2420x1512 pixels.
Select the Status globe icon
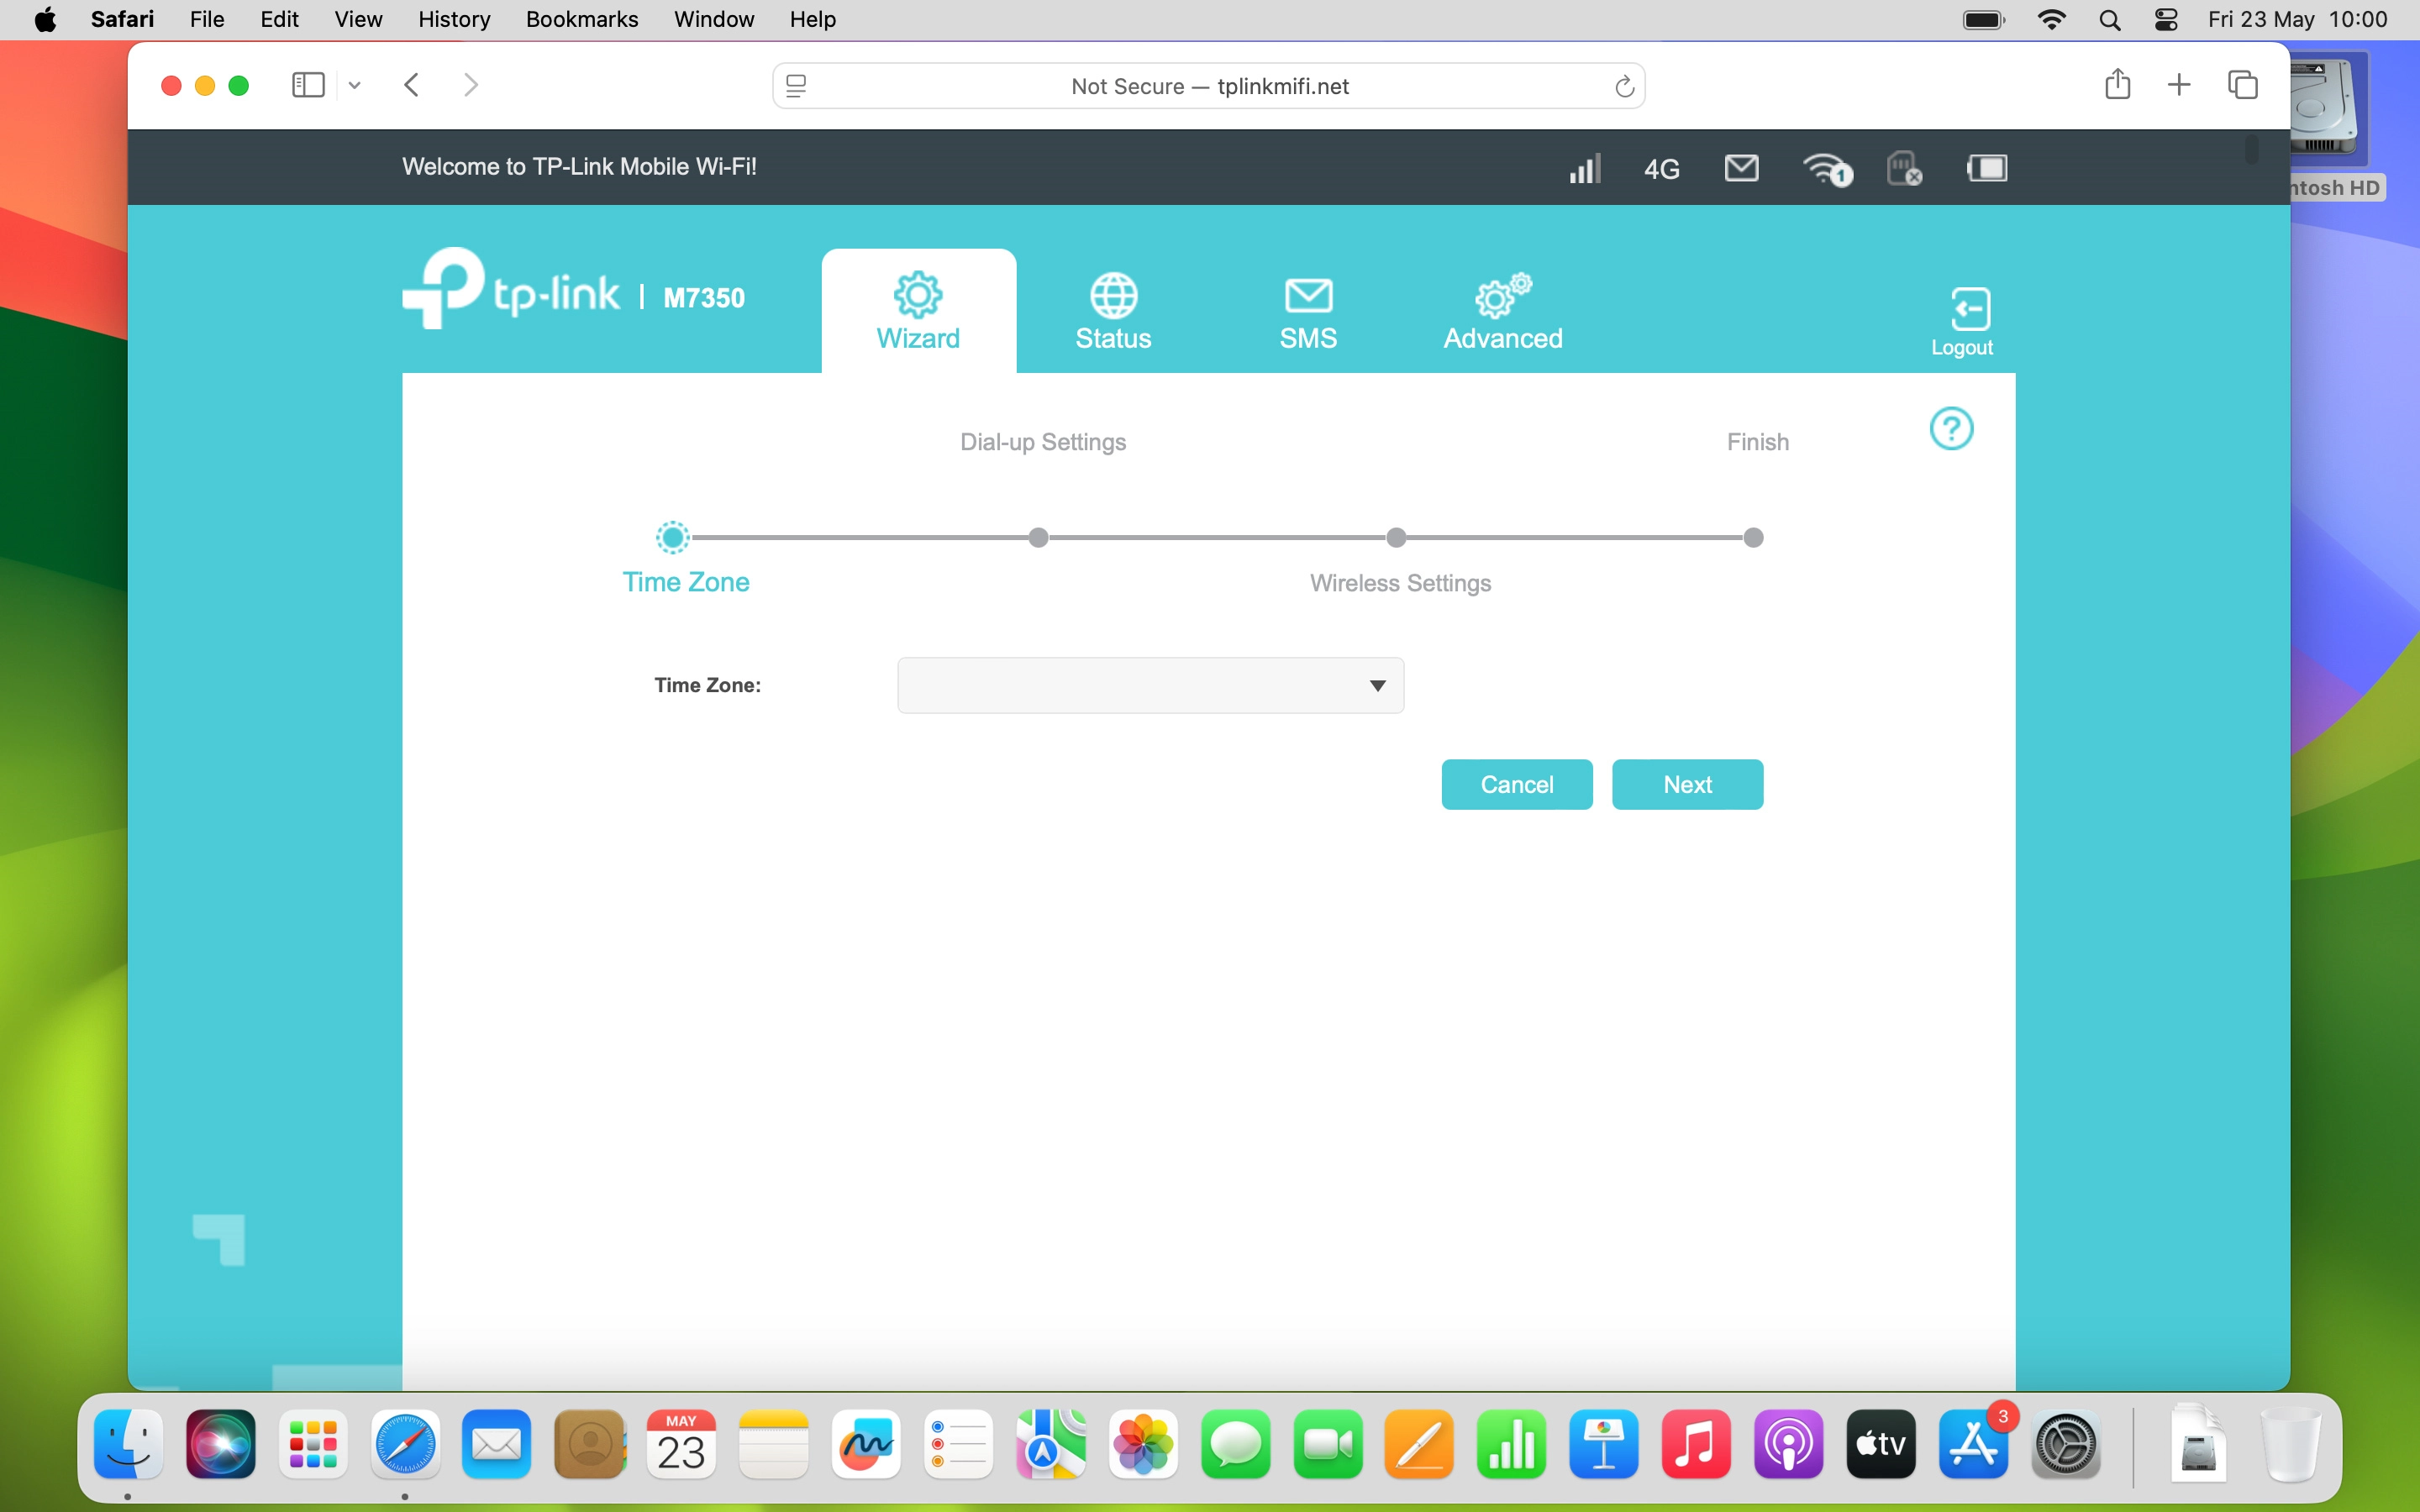1112,295
